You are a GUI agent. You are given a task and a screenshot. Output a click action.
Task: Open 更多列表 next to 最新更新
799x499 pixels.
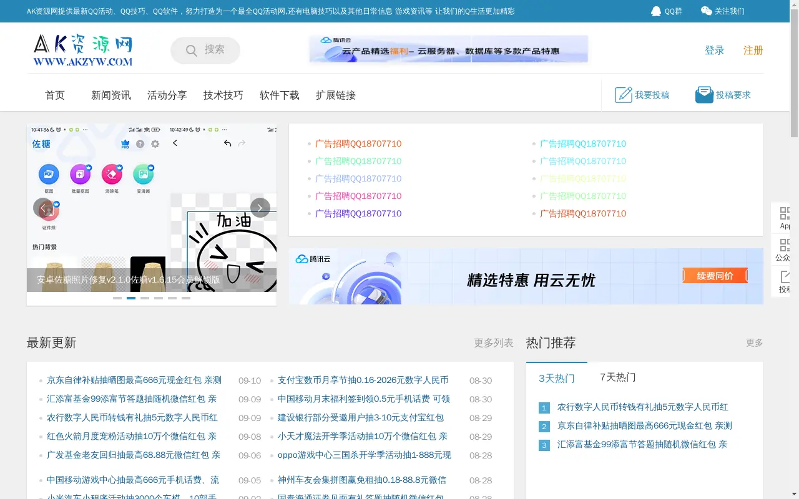click(494, 343)
